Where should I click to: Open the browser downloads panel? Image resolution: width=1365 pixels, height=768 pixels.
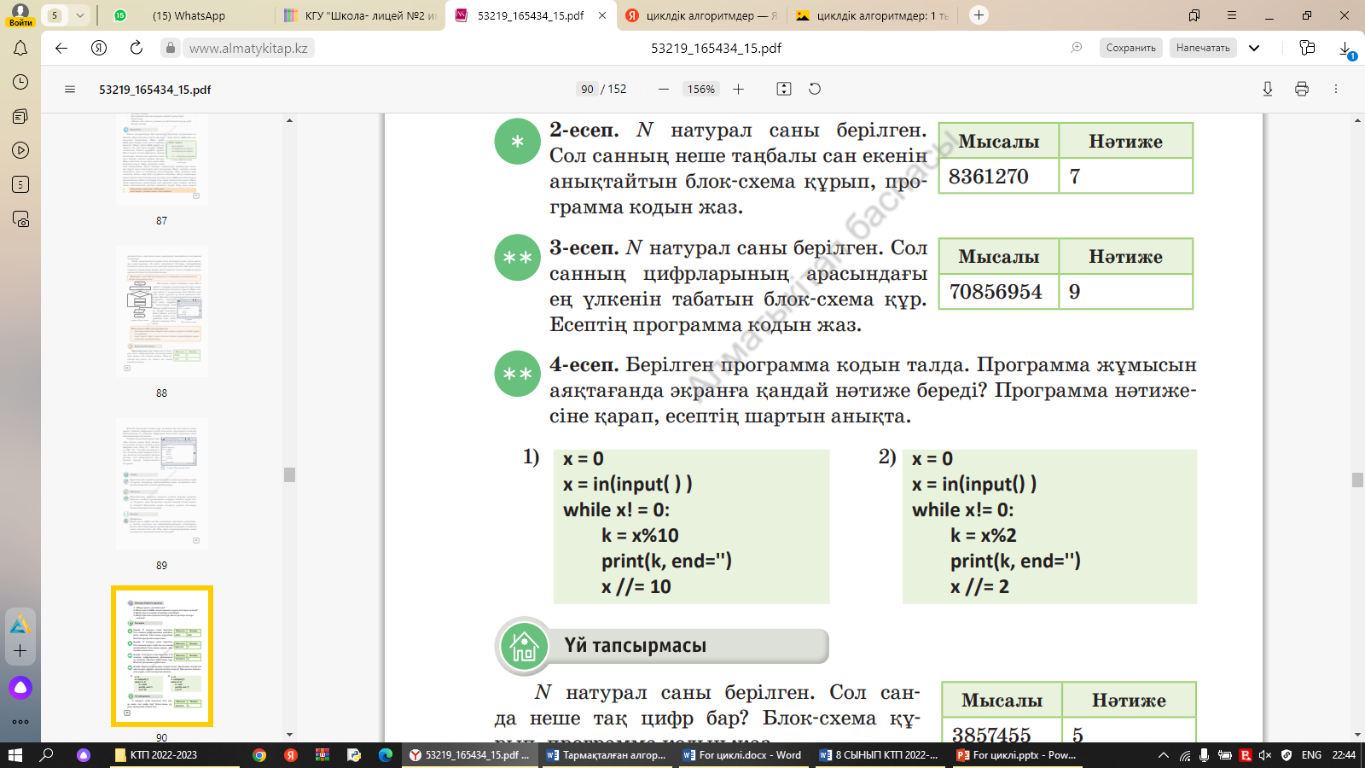click(1345, 49)
